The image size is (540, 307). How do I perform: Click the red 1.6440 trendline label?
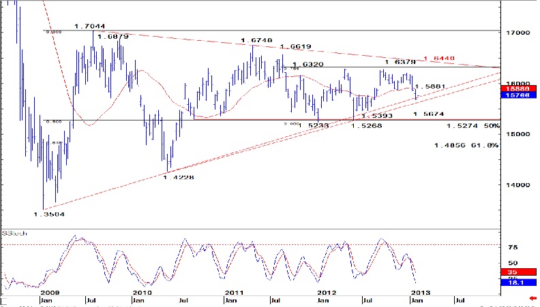tap(438, 59)
